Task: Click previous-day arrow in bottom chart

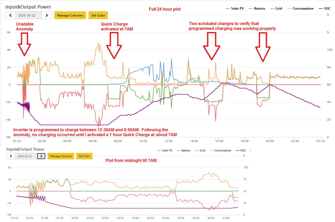Action: pyautogui.click(x=11, y=156)
